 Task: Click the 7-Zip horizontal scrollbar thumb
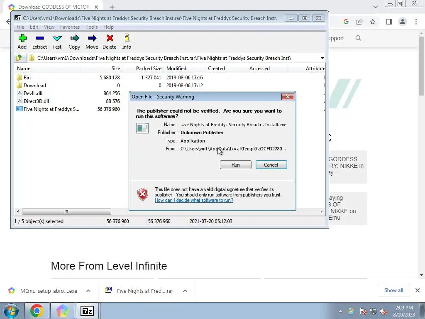(x=66, y=211)
